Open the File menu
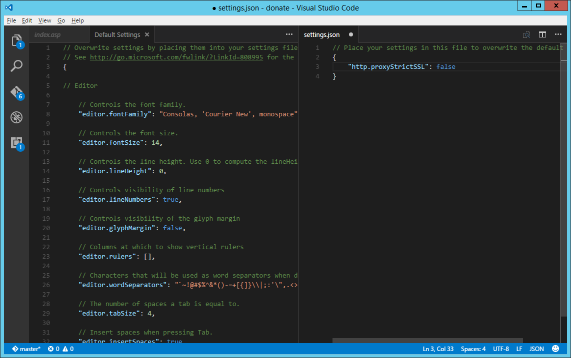 pos(11,20)
